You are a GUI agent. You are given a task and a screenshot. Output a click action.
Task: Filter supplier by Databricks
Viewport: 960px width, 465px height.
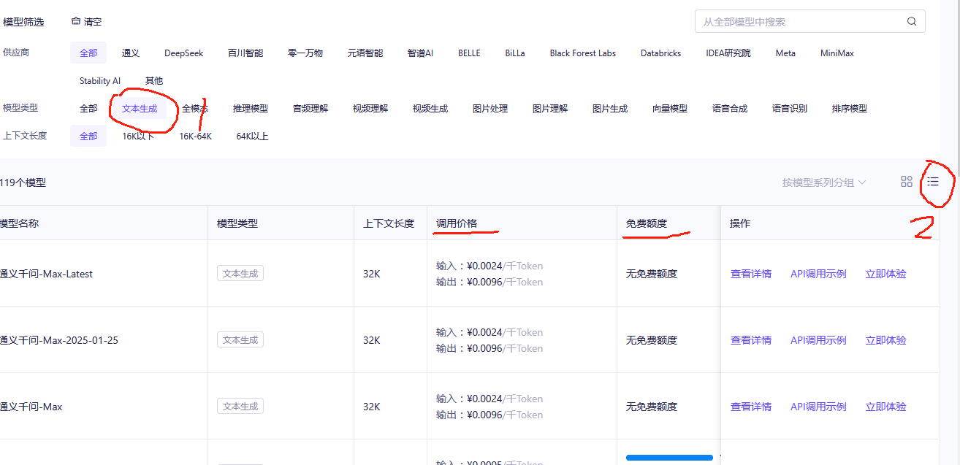click(661, 53)
